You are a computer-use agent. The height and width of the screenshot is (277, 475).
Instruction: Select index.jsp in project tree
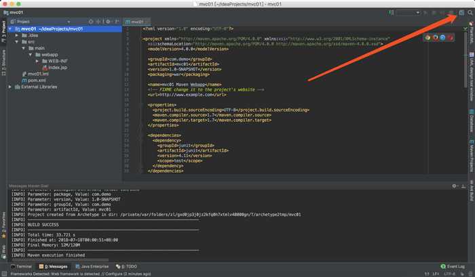(x=55, y=68)
